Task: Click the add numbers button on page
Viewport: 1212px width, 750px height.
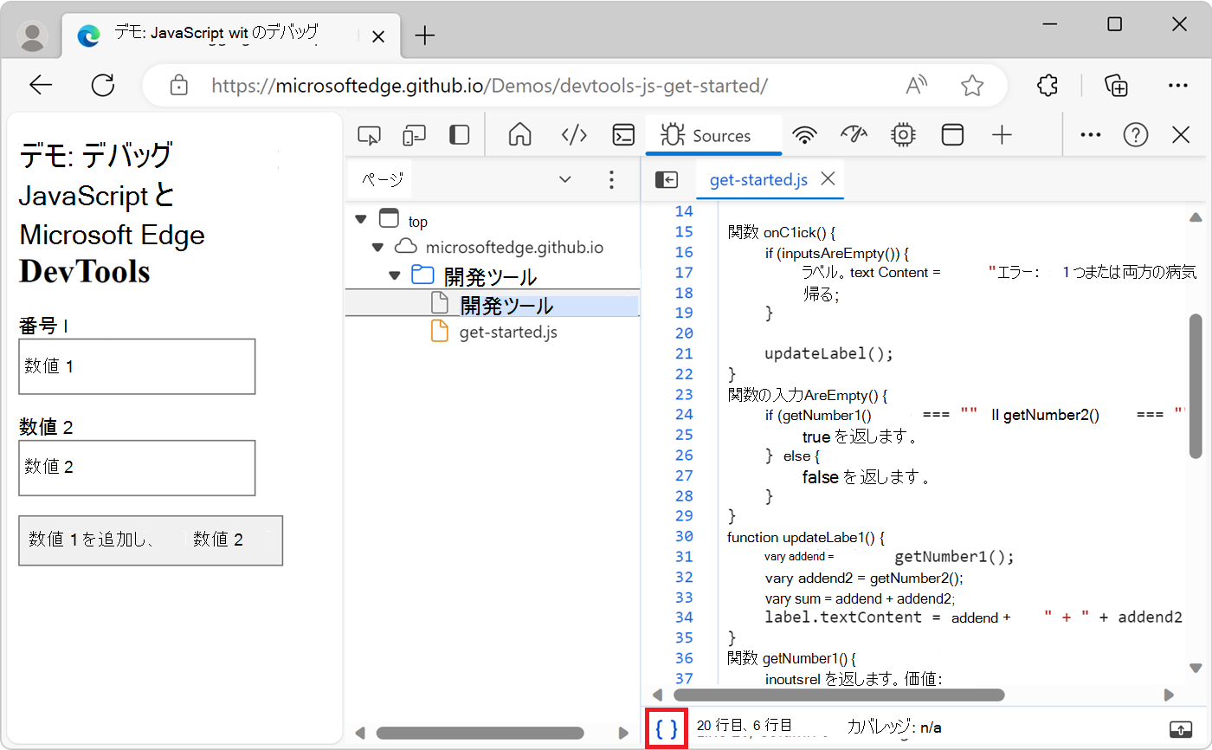Action: click(x=151, y=540)
